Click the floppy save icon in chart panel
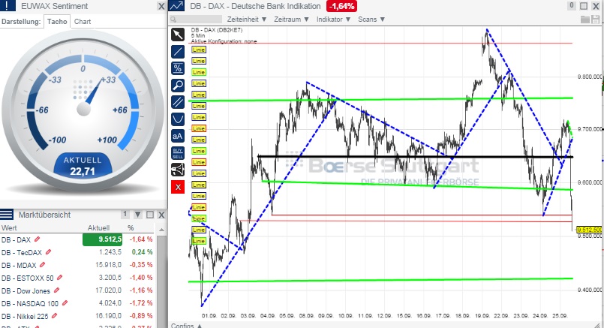 (596, 20)
